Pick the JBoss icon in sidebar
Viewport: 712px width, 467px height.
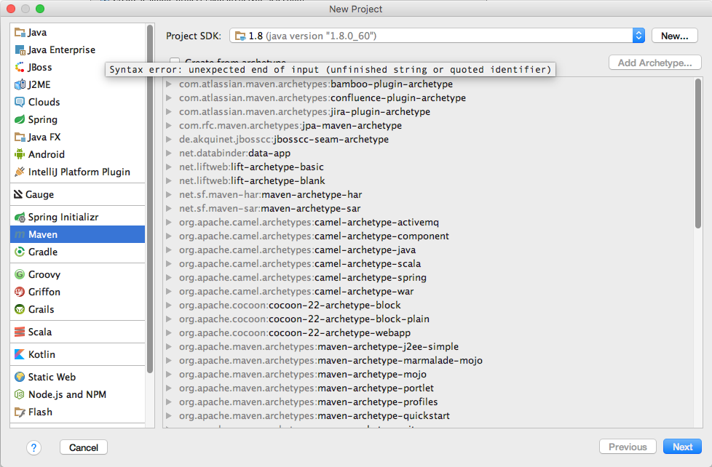(x=20, y=67)
